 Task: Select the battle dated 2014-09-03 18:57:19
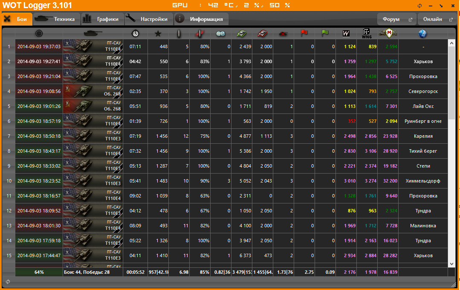click(x=39, y=121)
